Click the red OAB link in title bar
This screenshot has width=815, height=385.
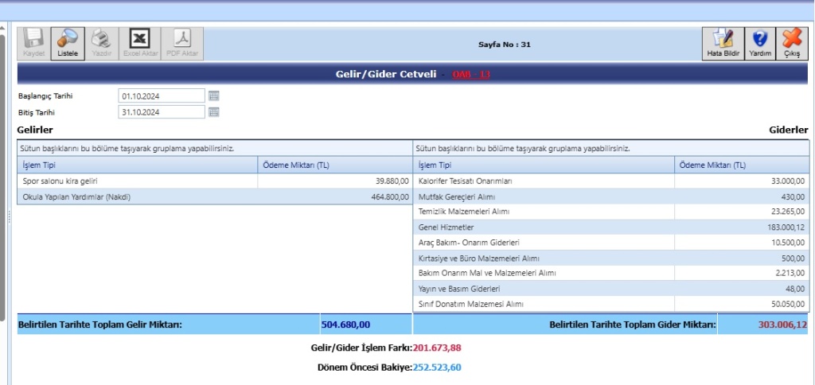tap(471, 75)
